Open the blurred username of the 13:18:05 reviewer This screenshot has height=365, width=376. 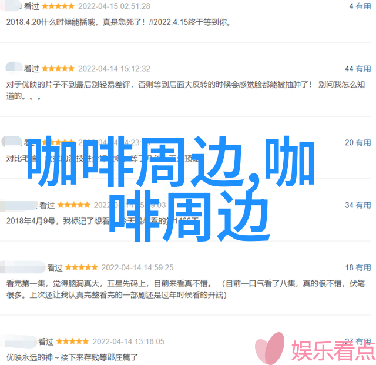coord(19,341)
